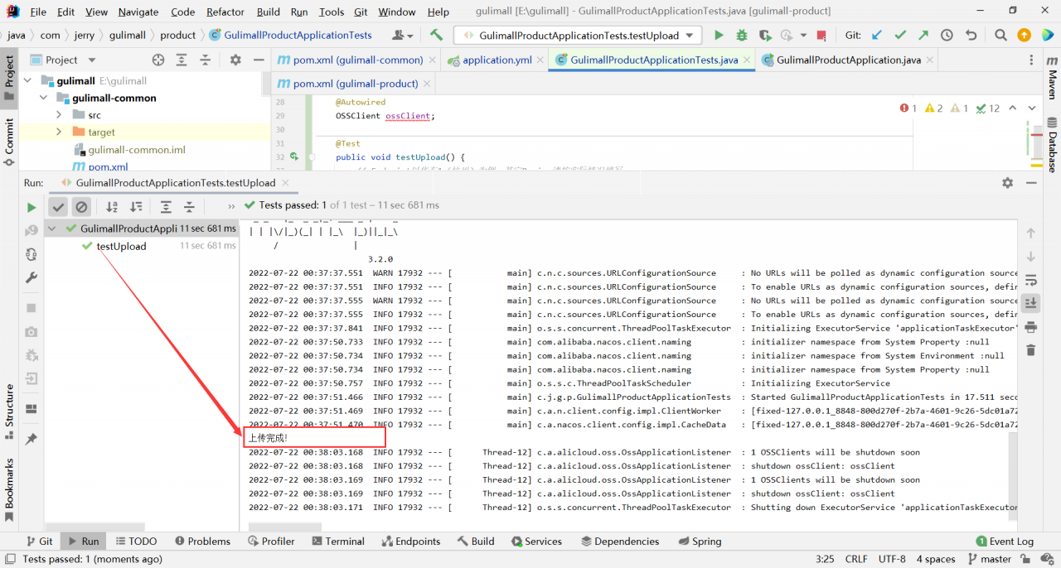Toggle Show Passed tests checkmark
The height and width of the screenshot is (568, 1061).
click(58, 207)
